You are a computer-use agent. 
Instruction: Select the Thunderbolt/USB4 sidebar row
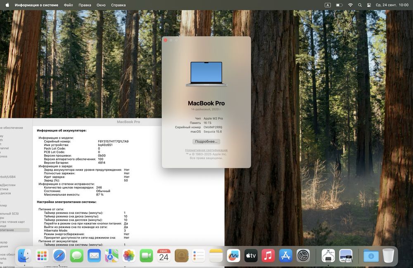[15, 177]
